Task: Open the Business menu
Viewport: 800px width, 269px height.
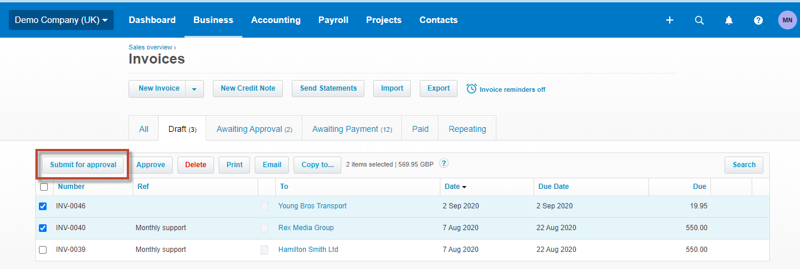Action: pyautogui.click(x=213, y=20)
